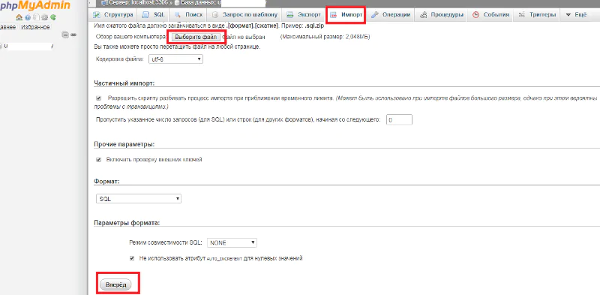Open the Формат SQL dropdown
Viewport: 600px width, 295px height.
coord(139,199)
